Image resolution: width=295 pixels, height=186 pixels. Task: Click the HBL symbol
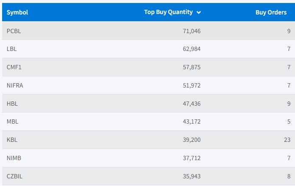pyautogui.click(x=12, y=103)
